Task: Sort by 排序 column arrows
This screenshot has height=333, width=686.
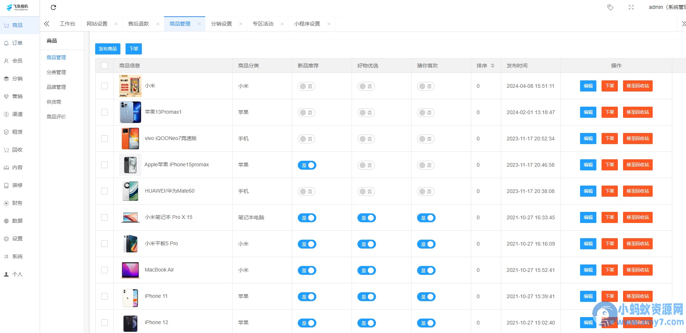Action: [493, 66]
